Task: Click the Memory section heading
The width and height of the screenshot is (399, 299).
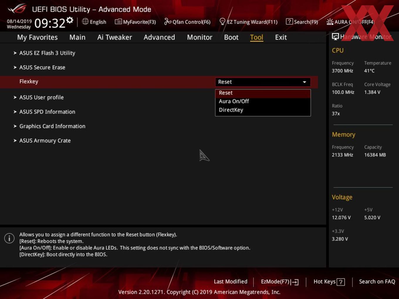Action: coord(344,135)
